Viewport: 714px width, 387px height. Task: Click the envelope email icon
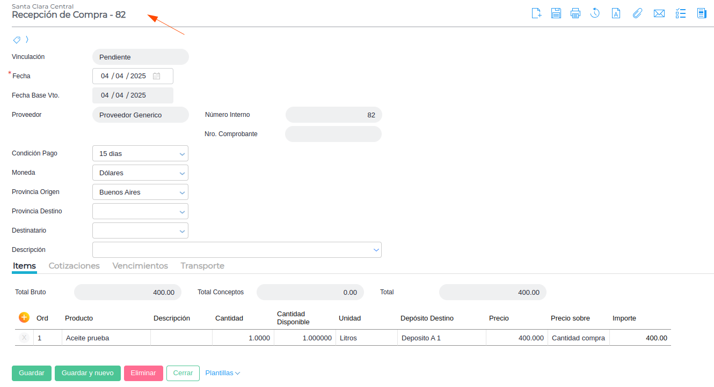[659, 13]
